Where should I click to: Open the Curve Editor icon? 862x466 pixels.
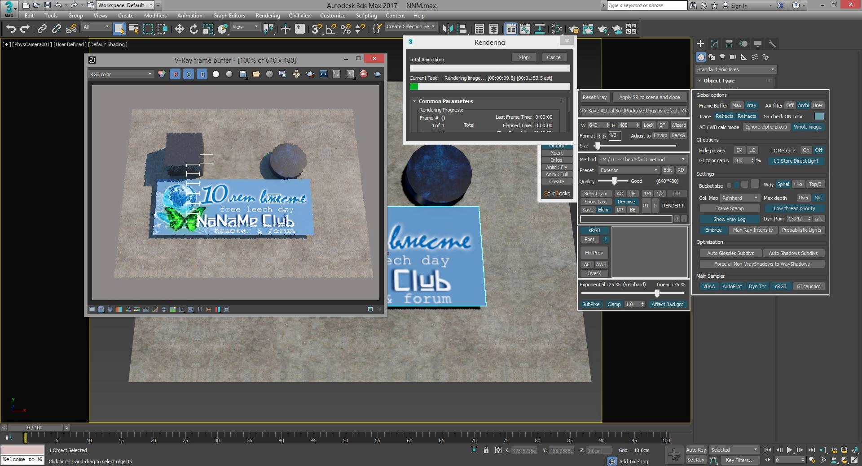click(525, 29)
